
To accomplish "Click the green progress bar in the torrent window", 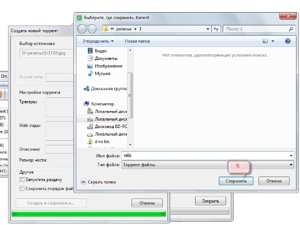I will click(89, 214).
